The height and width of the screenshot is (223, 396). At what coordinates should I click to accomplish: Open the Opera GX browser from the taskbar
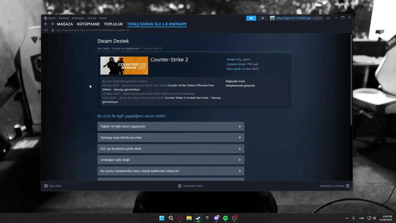coord(180,218)
